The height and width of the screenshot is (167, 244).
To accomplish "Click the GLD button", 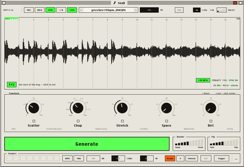I will click(206, 158).
